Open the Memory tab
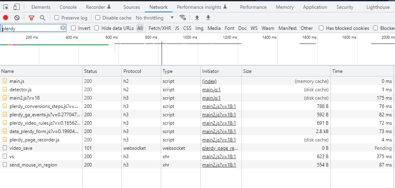The width and height of the screenshot is (395, 188). (x=284, y=7)
